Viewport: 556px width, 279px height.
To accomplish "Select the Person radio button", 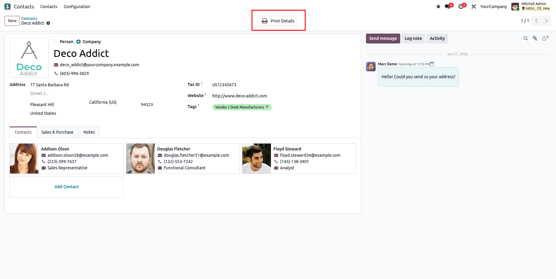I will tap(56, 42).
